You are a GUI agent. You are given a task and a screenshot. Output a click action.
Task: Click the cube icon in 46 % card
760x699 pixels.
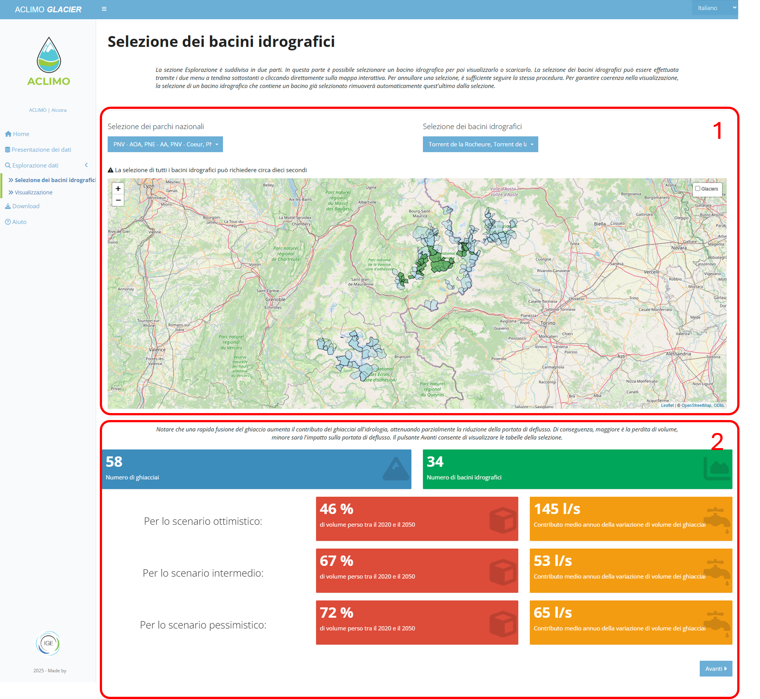pyautogui.click(x=503, y=520)
